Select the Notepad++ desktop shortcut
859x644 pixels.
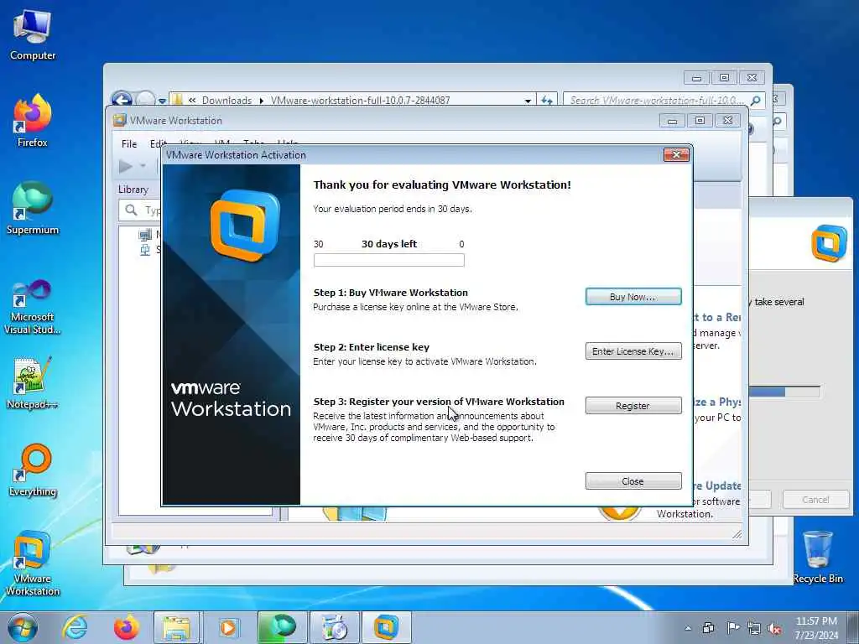tap(33, 383)
